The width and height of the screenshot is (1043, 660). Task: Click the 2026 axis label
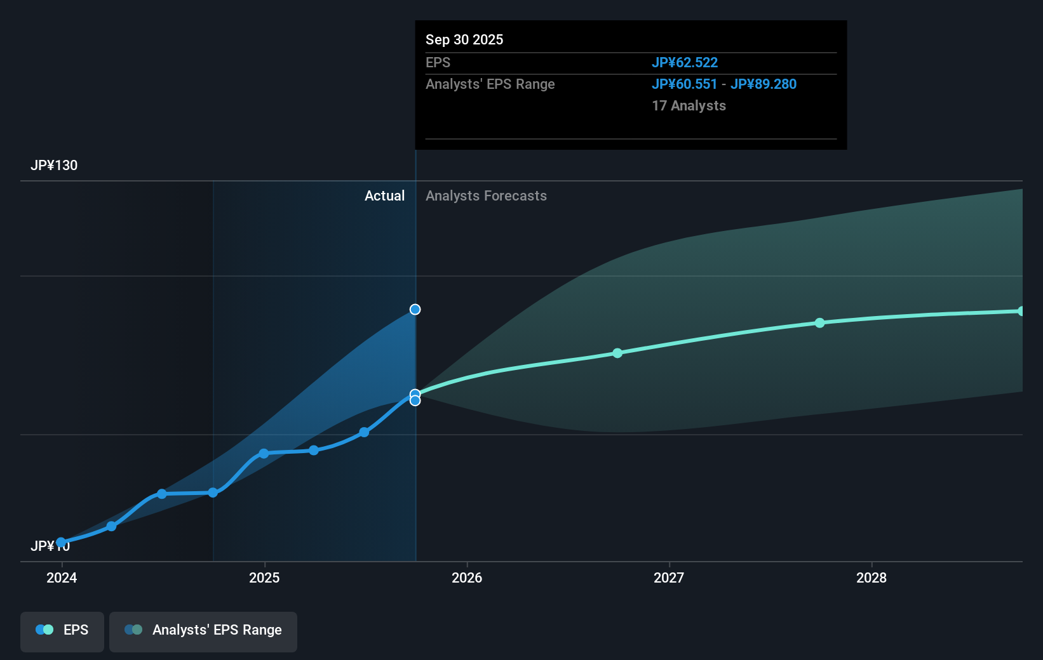[468, 578]
